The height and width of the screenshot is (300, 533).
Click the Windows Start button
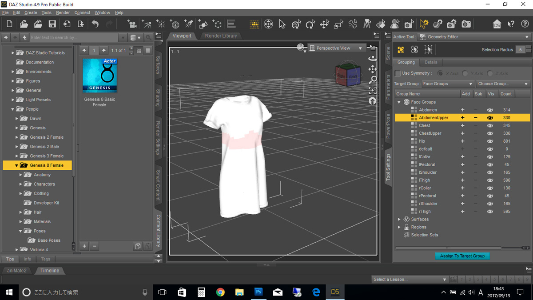[x=9, y=292]
